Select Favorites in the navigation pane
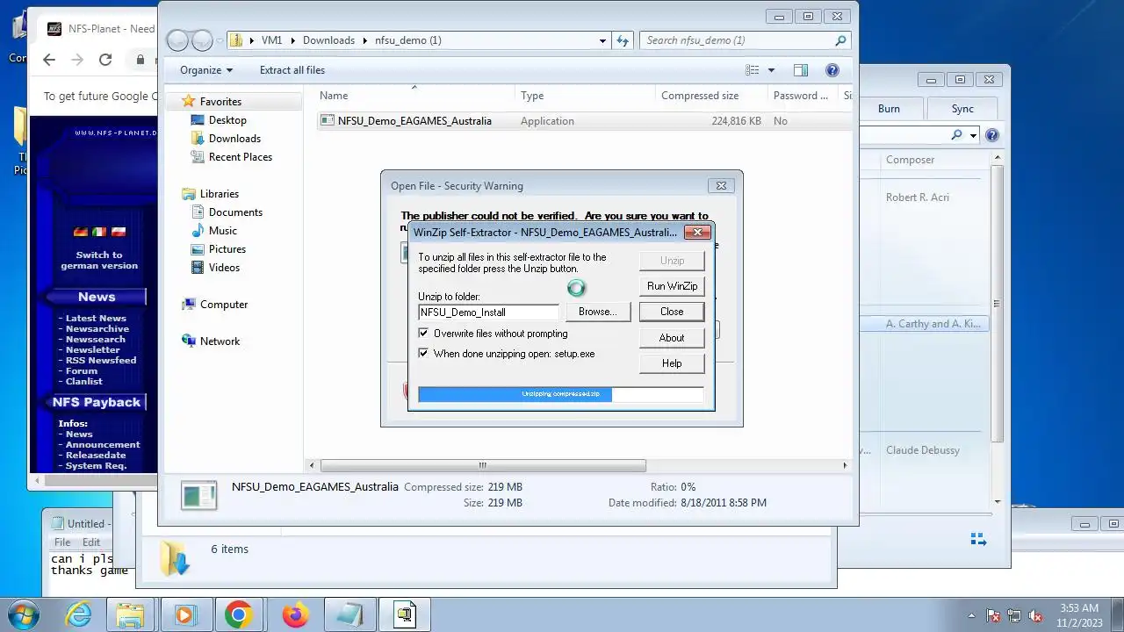This screenshot has width=1124, height=632. click(x=220, y=102)
